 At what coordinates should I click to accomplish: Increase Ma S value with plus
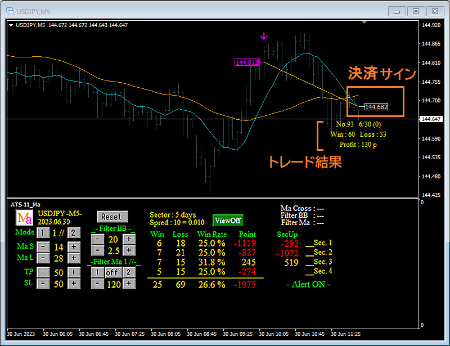point(74,246)
